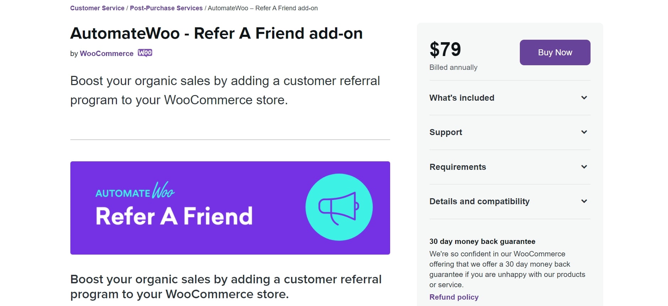The width and height of the screenshot is (668, 306).
Task: Open the Refund policy link
Action: 454,297
